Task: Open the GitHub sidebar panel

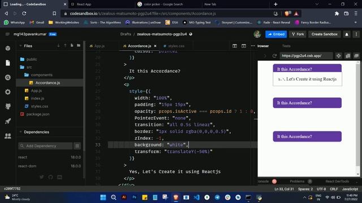Action: 8,107
